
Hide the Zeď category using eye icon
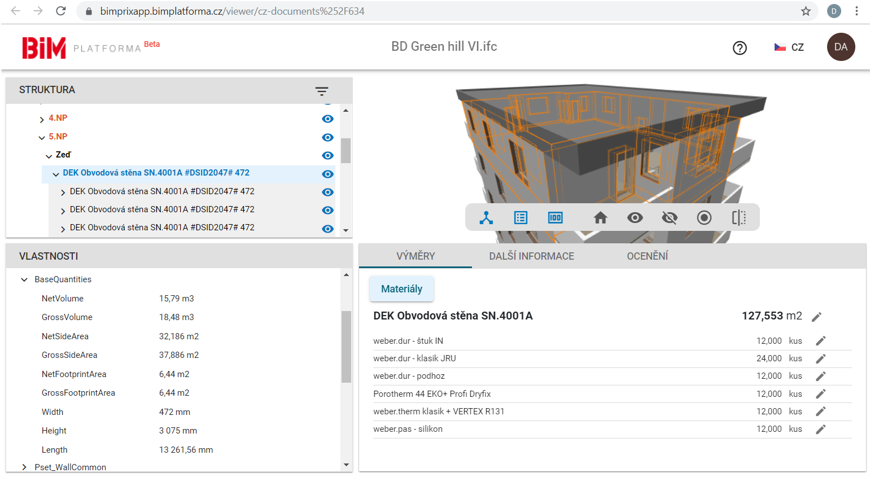click(327, 156)
